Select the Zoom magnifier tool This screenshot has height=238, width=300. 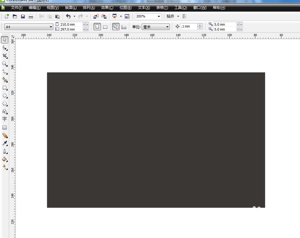[x=5, y=64]
